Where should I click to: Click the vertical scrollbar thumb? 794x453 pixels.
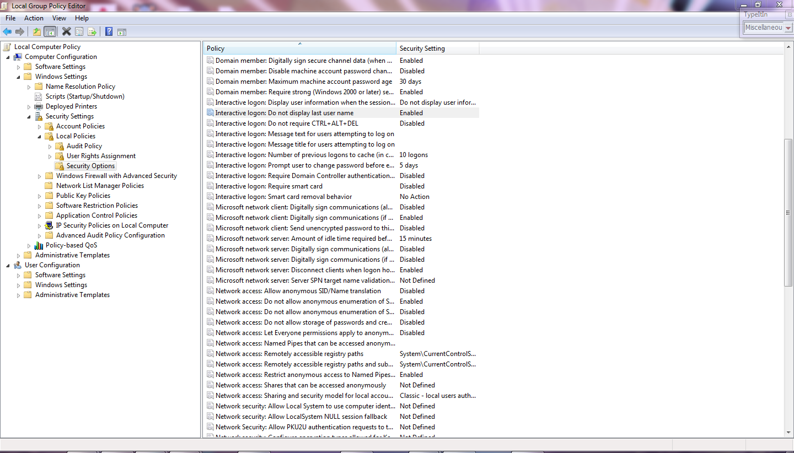click(x=788, y=212)
